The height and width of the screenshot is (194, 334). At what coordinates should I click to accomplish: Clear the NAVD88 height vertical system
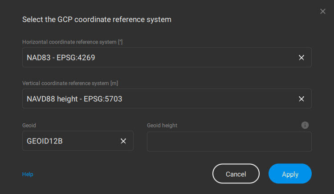[x=301, y=99]
